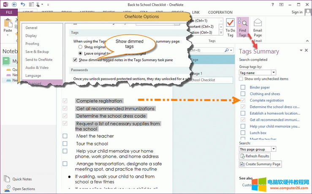Select Send to OneNote category
This screenshot has height=194, width=312.
pos(39,59)
